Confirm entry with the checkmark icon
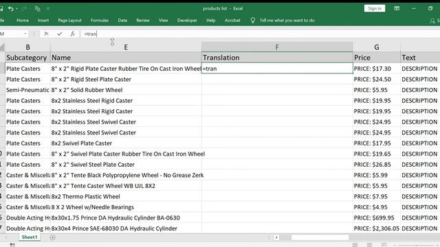Viewport: 440px width, 247px height. [x=60, y=34]
